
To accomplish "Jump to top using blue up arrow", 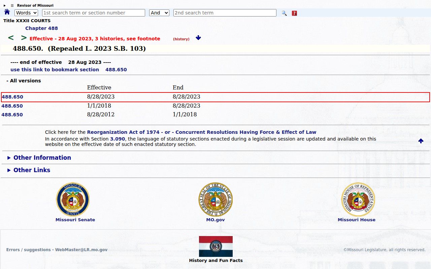I will [x=421, y=141].
